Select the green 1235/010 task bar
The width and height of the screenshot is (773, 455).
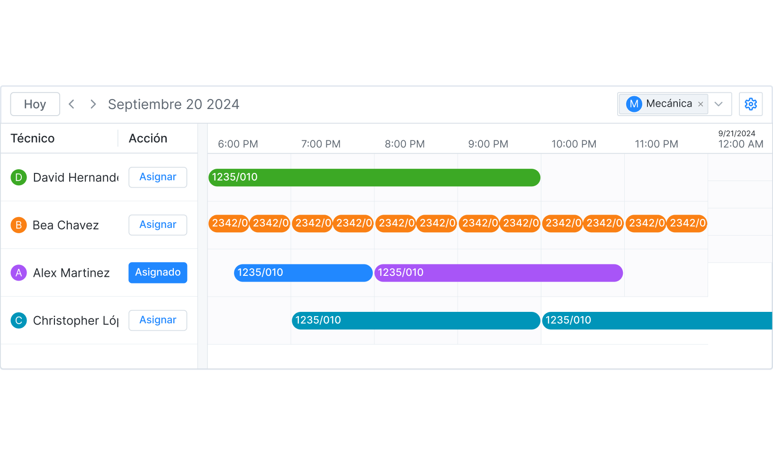click(x=374, y=177)
